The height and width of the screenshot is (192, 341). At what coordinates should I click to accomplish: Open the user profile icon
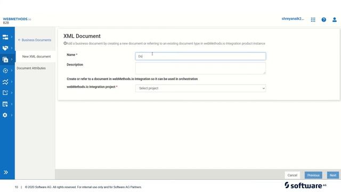335,20
